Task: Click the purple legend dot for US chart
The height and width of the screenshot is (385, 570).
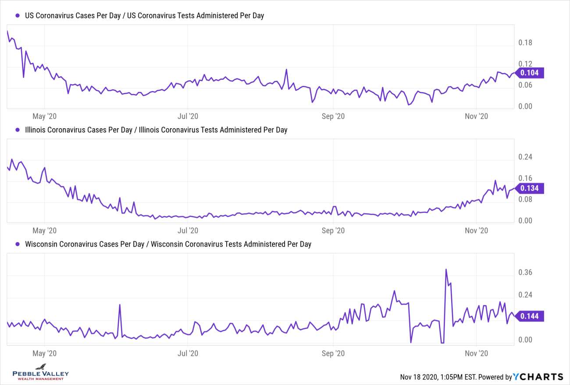Action: [x=18, y=16]
